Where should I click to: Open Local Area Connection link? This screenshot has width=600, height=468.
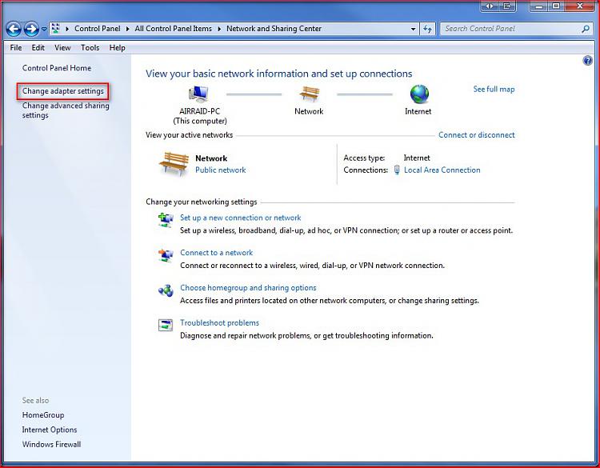click(442, 170)
